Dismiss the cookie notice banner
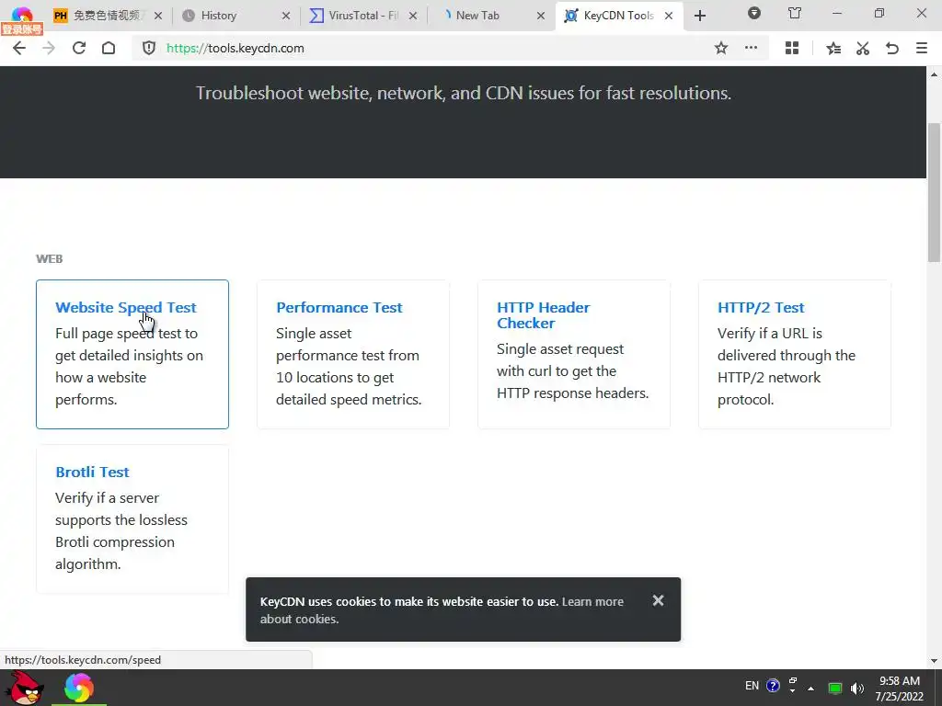The image size is (942, 706). pos(658,600)
